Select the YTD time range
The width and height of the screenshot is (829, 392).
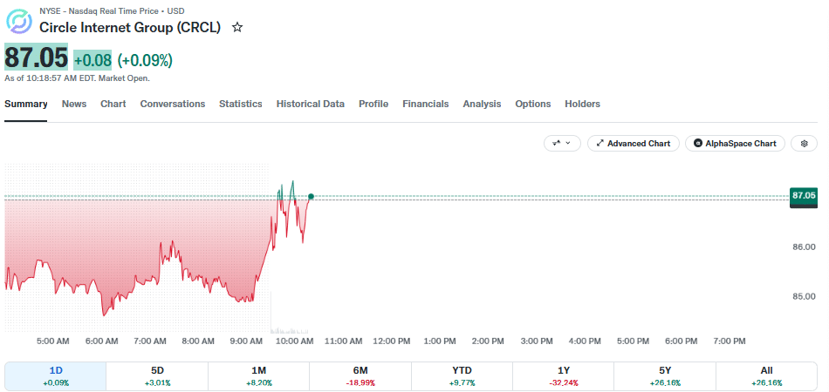pos(462,376)
